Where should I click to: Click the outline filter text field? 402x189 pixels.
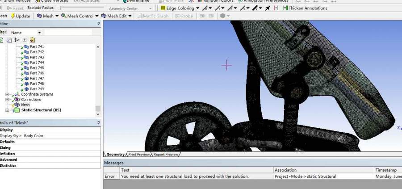coord(68,33)
